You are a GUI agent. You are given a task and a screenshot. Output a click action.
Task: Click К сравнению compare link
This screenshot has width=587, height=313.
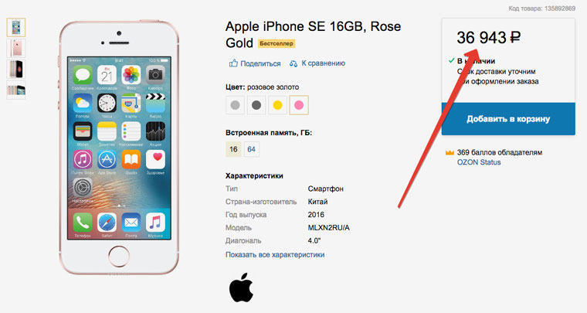tap(324, 63)
